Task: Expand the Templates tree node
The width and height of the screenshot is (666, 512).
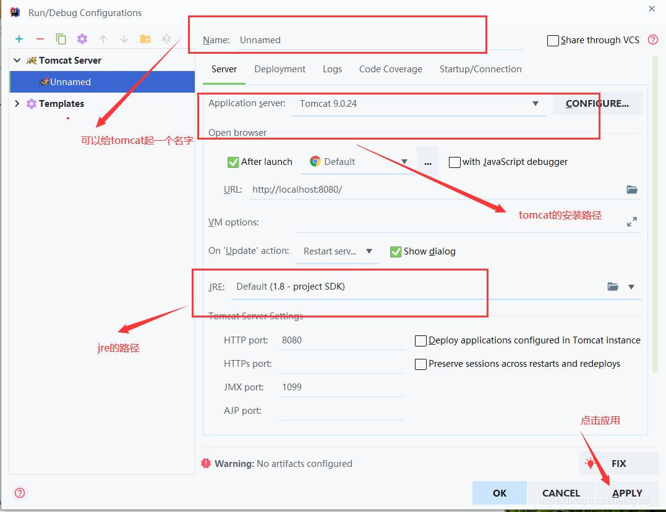Action: click(17, 104)
